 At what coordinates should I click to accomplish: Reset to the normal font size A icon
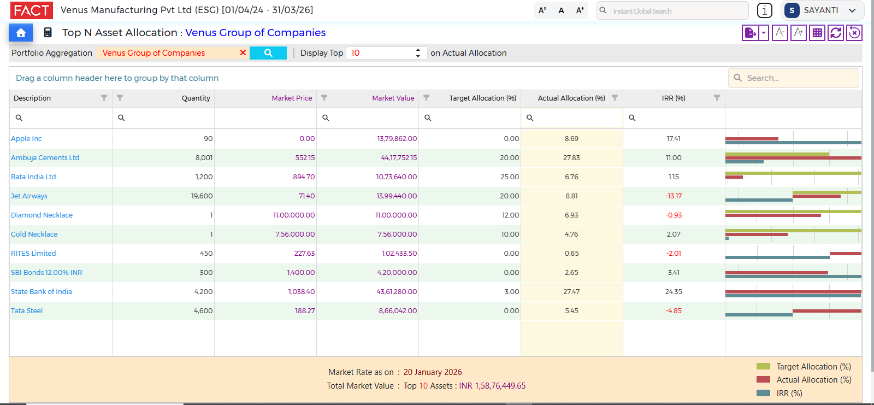561,10
